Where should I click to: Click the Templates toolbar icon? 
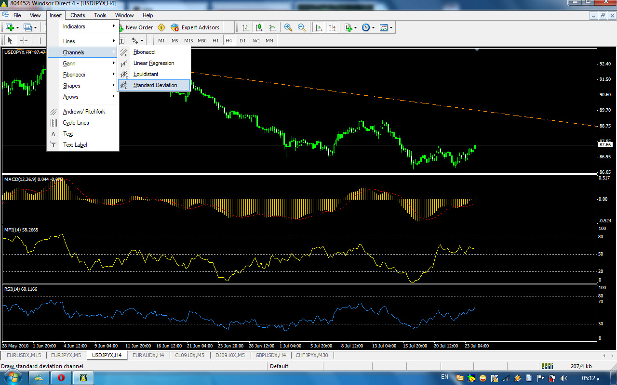pyautogui.click(x=384, y=27)
